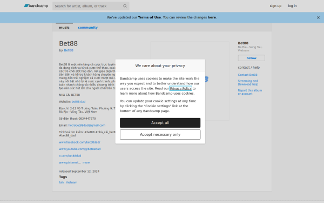Click the search magnifier icon
This screenshot has width=324, height=203.
click(125, 6)
